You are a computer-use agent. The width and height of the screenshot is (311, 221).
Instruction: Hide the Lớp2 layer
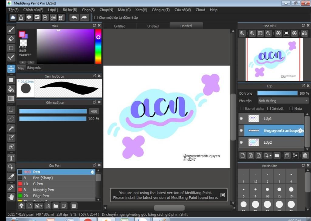(x=241, y=142)
